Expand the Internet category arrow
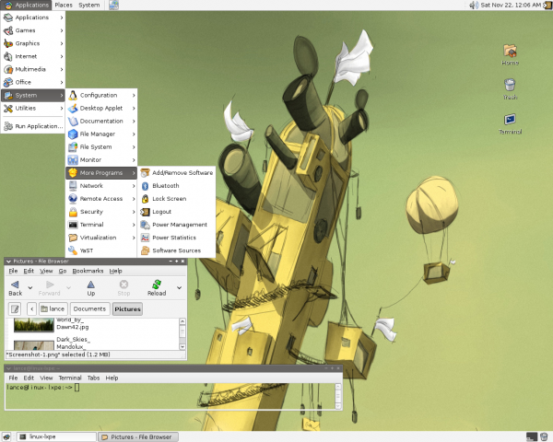Image resolution: width=553 pixels, height=442 pixels. coord(62,56)
